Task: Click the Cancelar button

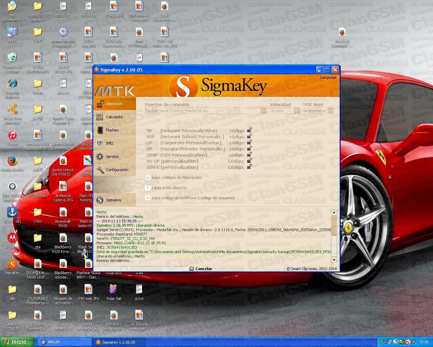Action: pyautogui.click(x=201, y=269)
